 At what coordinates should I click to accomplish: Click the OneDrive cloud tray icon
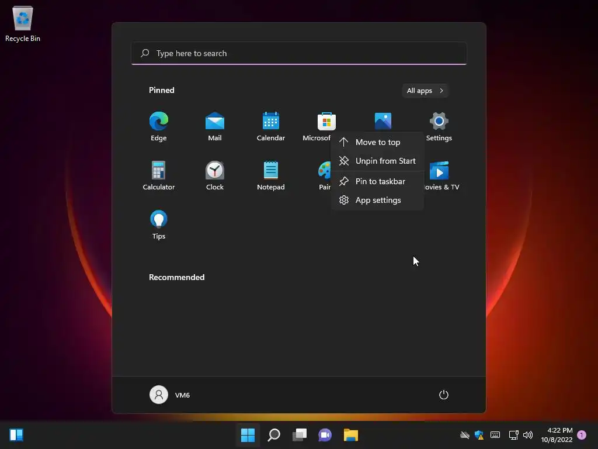point(464,435)
